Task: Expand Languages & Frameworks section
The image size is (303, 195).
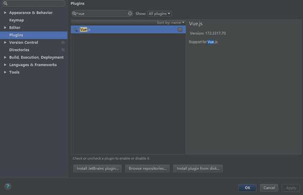Action: (x=5, y=65)
